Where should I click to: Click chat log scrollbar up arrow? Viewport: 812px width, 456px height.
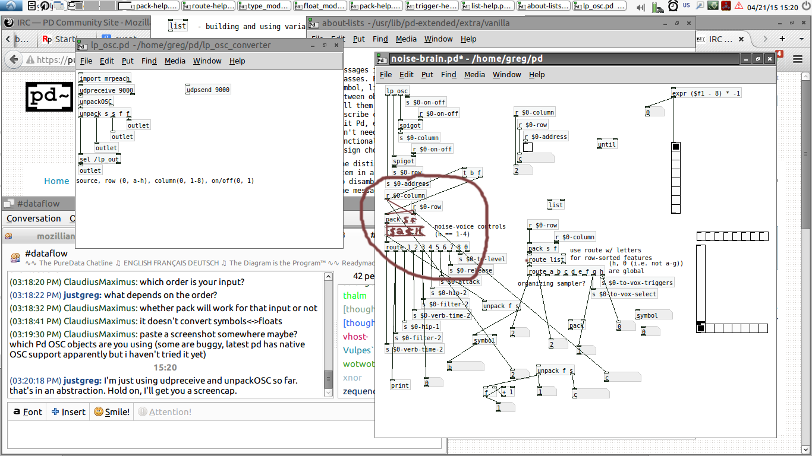[x=329, y=277]
